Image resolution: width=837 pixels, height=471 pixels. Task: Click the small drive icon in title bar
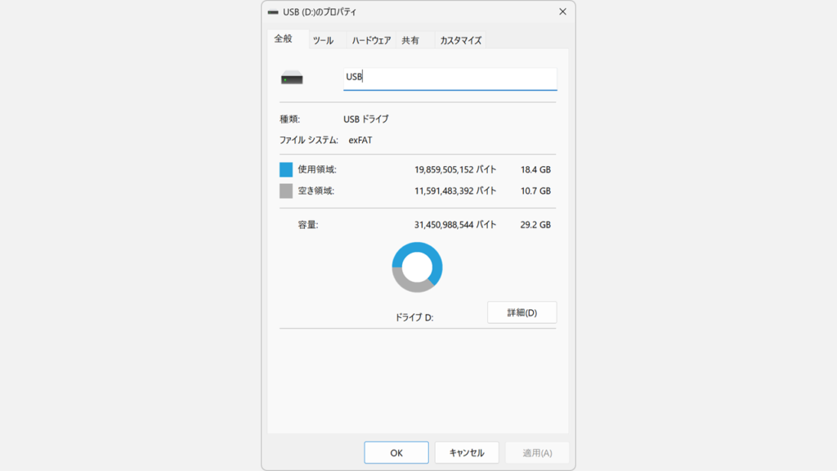[x=273, y=11]
